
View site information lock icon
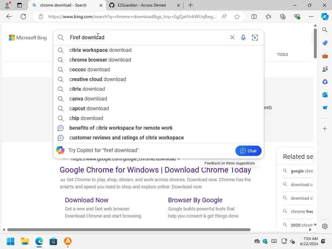pos(41,17)
